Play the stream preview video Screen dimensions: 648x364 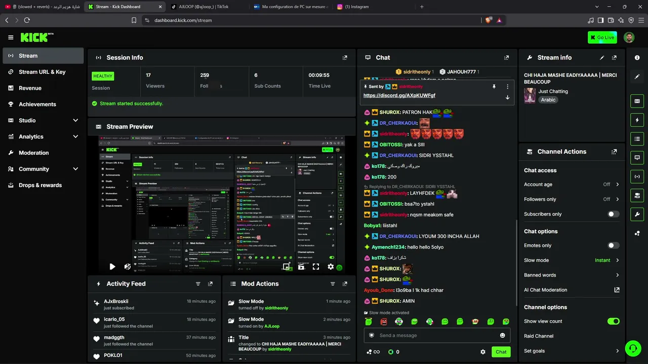(112, 267)
